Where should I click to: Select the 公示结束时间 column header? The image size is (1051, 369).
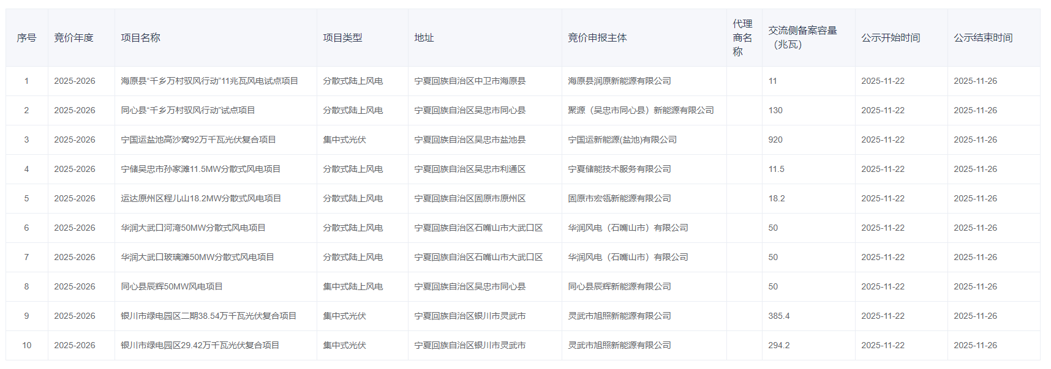983,38
